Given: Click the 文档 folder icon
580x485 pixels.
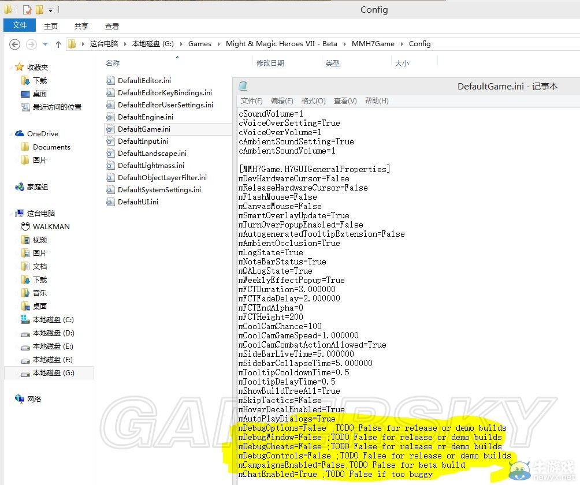Looking at the screenshot, I should [x=25, y=266].
